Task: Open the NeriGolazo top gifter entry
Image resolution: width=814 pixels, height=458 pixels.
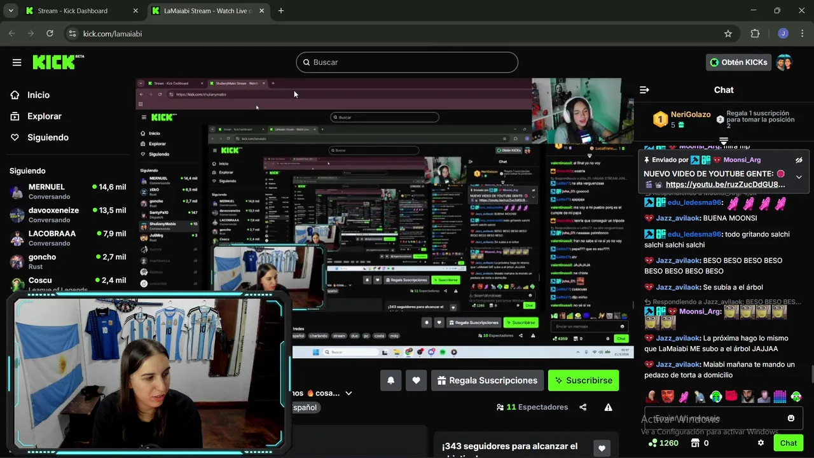Action: point(682,119)
